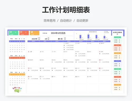Select the May 5 cell in the main calendar
This screenshot has height=101, width=132.
pyautogui.click(x=34, y=55)
